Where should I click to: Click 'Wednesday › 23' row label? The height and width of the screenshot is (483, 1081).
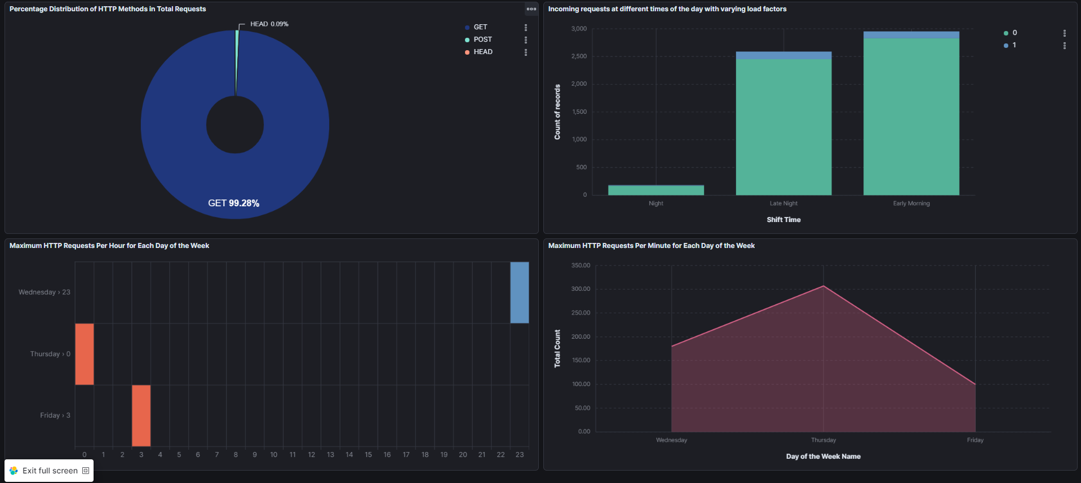(x=45, y=292)
